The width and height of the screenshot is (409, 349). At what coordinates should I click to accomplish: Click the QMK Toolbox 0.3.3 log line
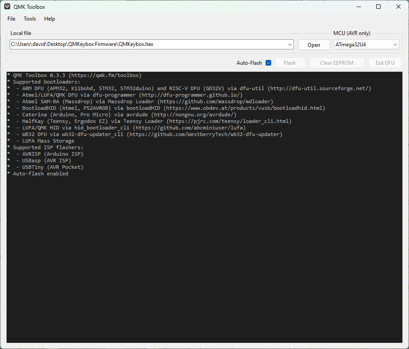click(74, 75)
